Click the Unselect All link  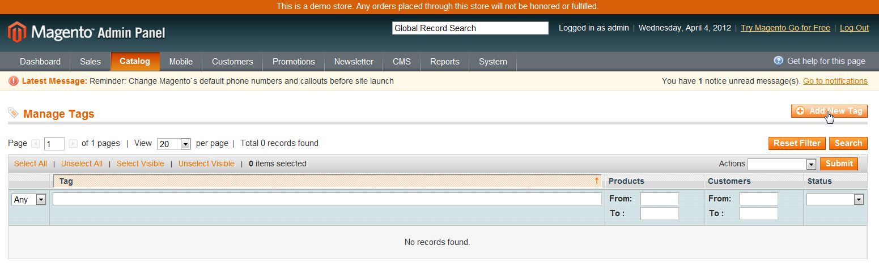(x=82, y=164)
